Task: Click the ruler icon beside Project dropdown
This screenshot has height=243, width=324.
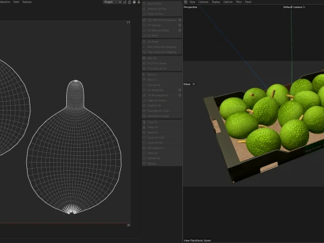Action: coord(125,2)
